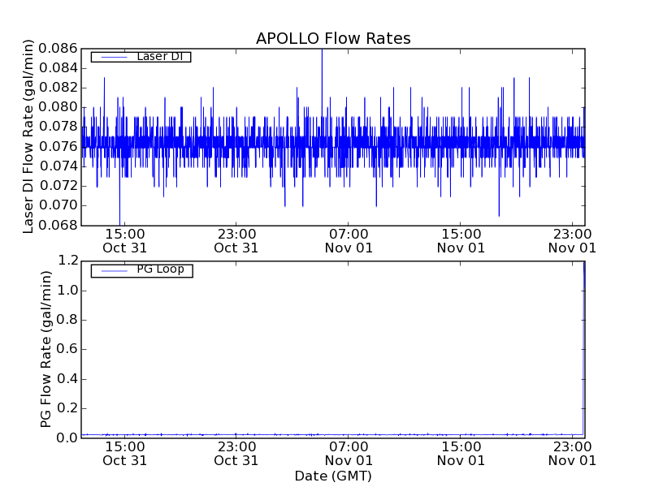
Task: Click the 'PG Flow Rate (gal/min)' y-axis label
Action: click(x=46, y=349)
